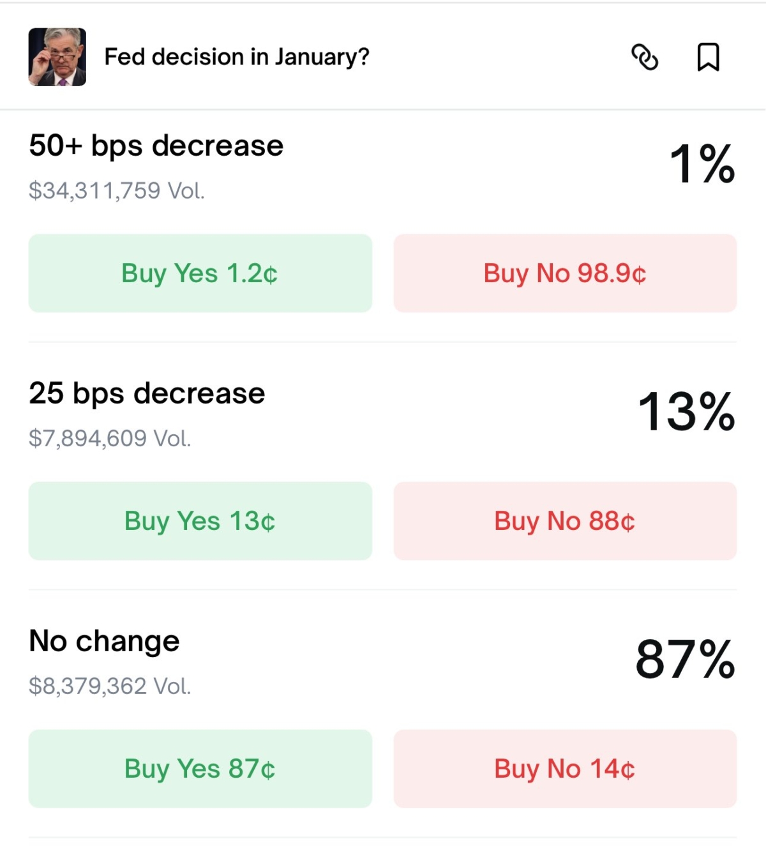Open the market thumbnail image in header
Viewport: 766px width, 846px height.
57,57
